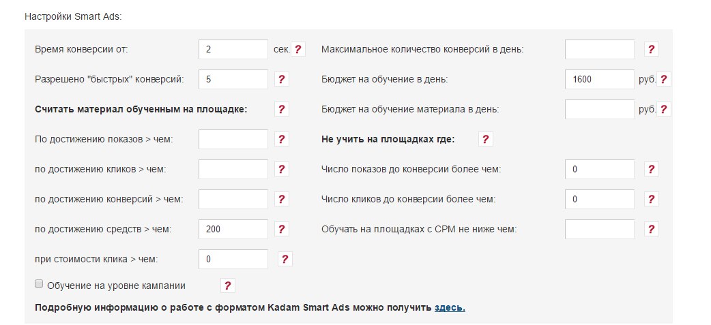Open help icon beside 'Бюджет на обучение в день'
The width and height of the screenshot is (711, 325).
[664, 79]
